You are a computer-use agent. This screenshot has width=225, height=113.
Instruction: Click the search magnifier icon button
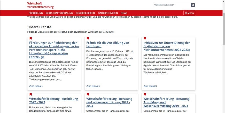(x=193, y=5)
